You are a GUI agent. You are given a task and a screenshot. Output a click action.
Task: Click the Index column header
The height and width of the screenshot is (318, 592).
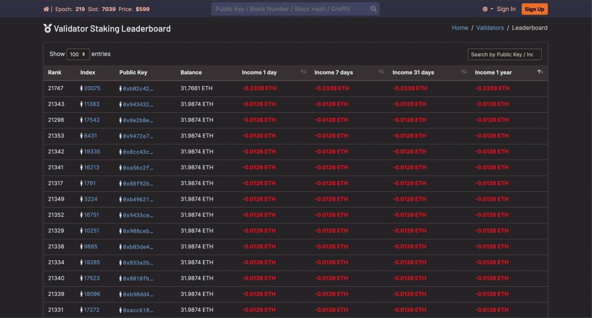pos(88,72)
